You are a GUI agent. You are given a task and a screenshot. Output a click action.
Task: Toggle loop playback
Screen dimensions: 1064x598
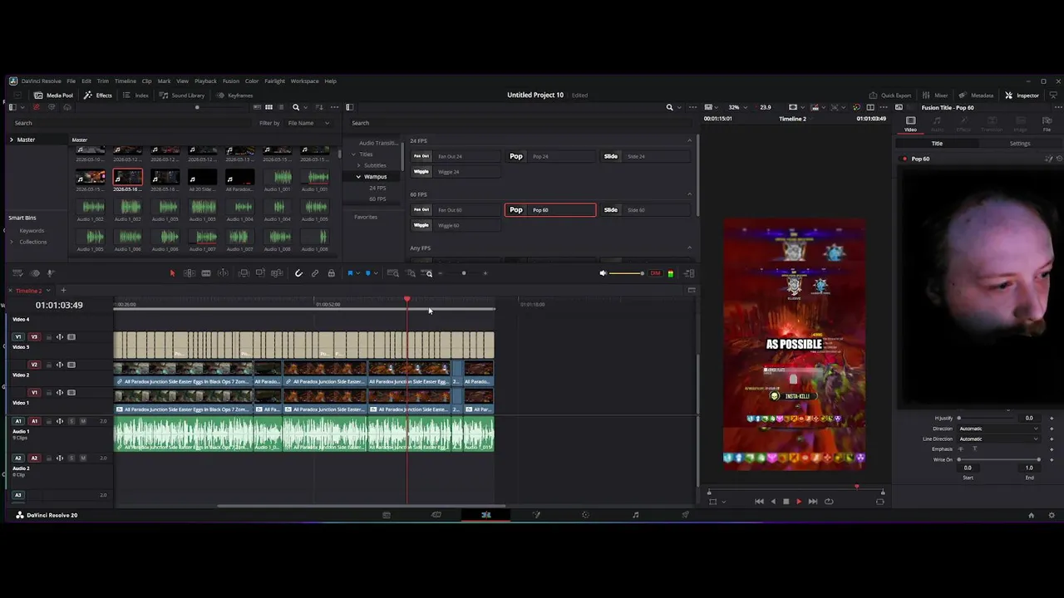829,502
